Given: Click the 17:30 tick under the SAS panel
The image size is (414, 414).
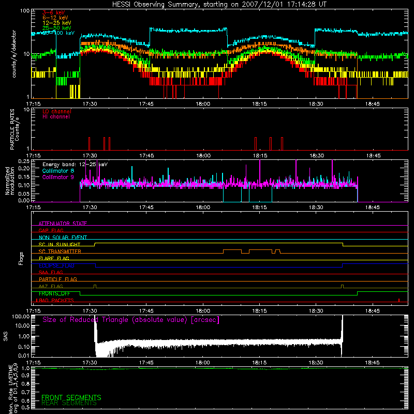Looking at the screenshot, I should pyautogui.click(x=90, y=363).
